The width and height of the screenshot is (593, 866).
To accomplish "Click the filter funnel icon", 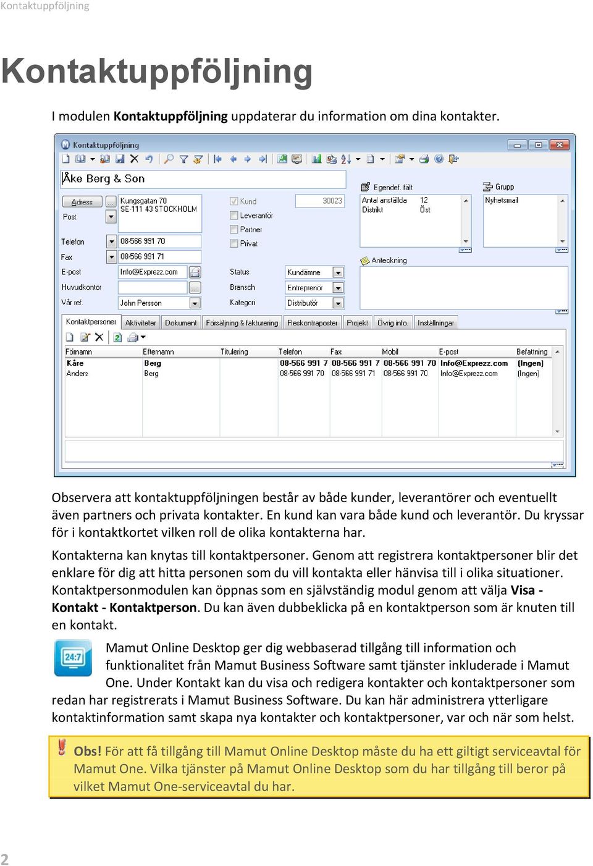I will click(183, 159).
